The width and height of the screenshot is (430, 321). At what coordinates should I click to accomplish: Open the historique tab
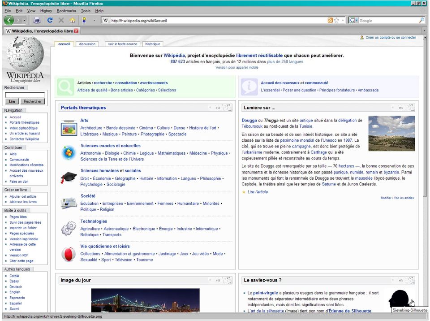(153, 44)
